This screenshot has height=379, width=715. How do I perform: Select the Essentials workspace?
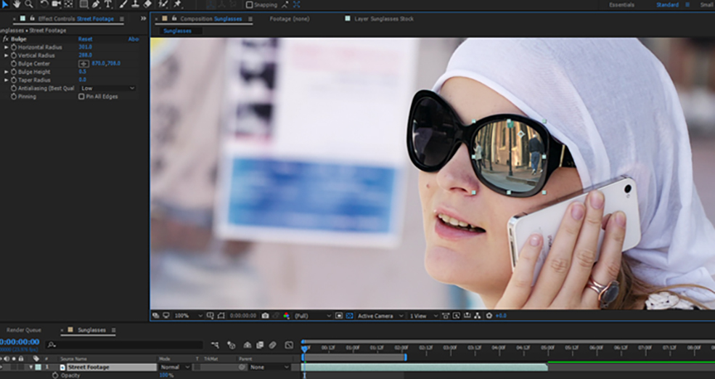click(621, 4)
